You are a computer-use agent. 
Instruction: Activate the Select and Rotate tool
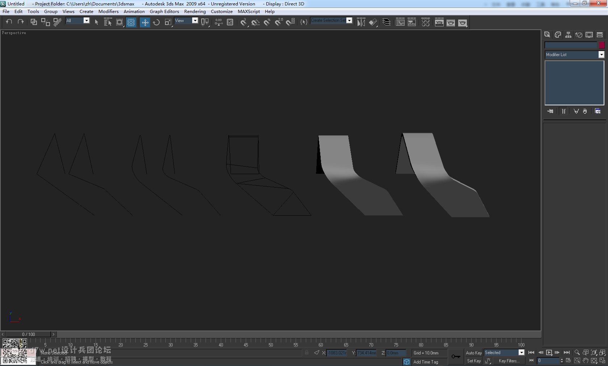pos(156,22)
